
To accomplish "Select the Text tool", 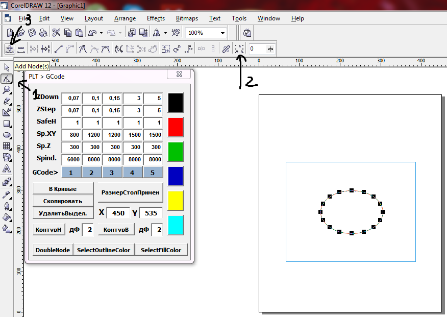I will 7,168.
